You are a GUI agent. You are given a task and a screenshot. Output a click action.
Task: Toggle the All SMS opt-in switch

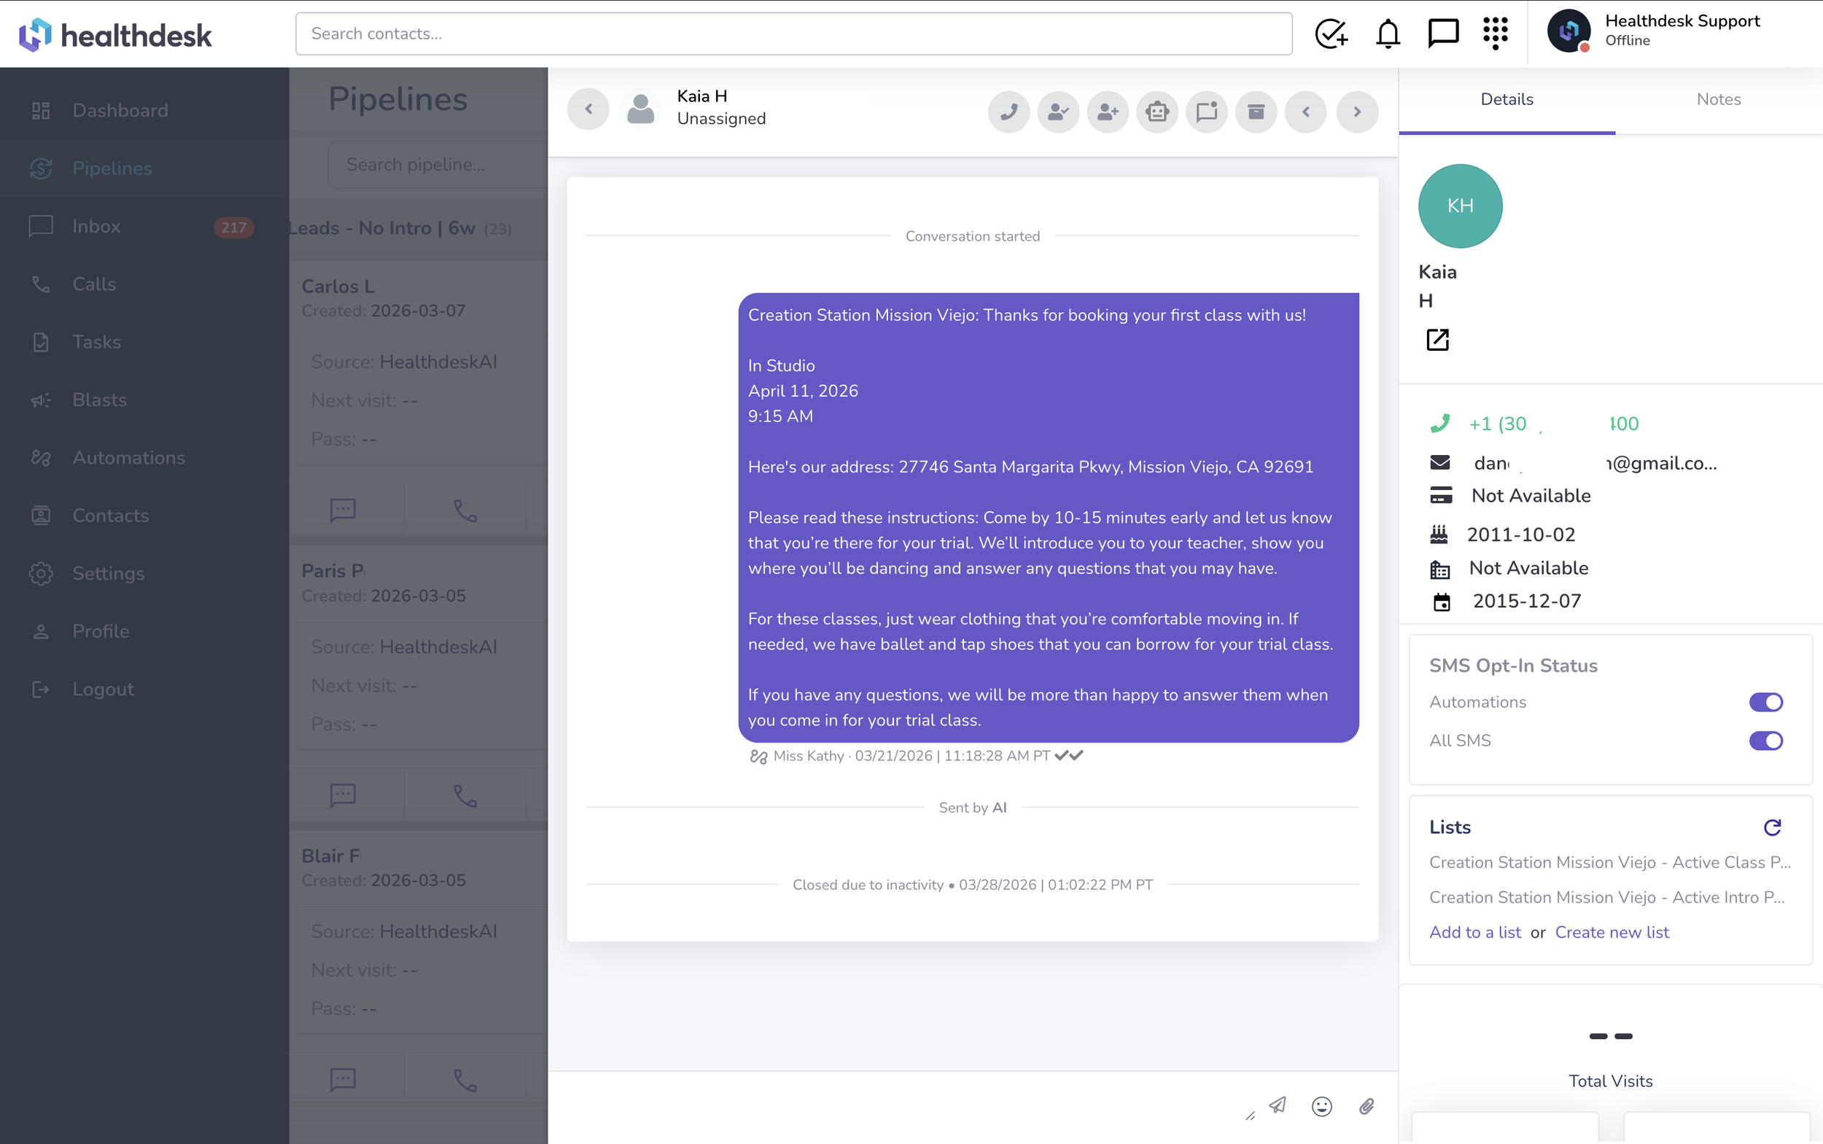[1765, 741]
